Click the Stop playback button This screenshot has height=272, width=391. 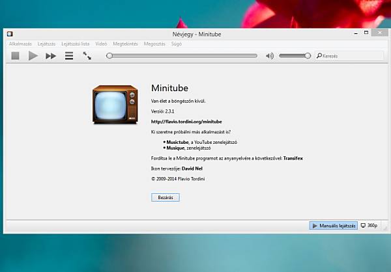(15, 56)
